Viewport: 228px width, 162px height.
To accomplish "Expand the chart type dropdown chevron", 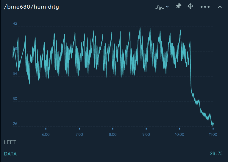I will (167, 7).
